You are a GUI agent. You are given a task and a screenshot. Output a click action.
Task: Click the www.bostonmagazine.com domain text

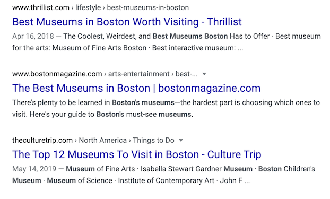(x=57, y=74)
